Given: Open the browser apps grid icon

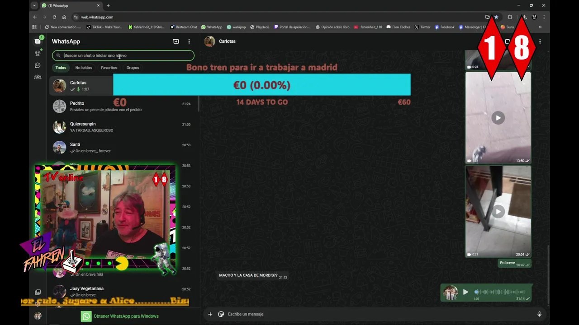Looking at the screenshot, I should (34, 27).
